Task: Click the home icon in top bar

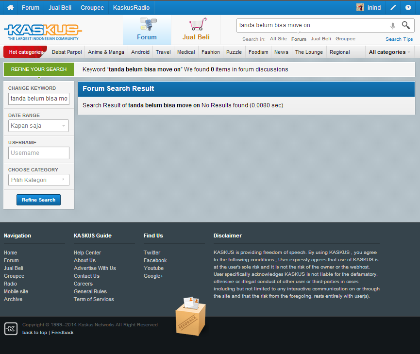Action: point(11,7)
